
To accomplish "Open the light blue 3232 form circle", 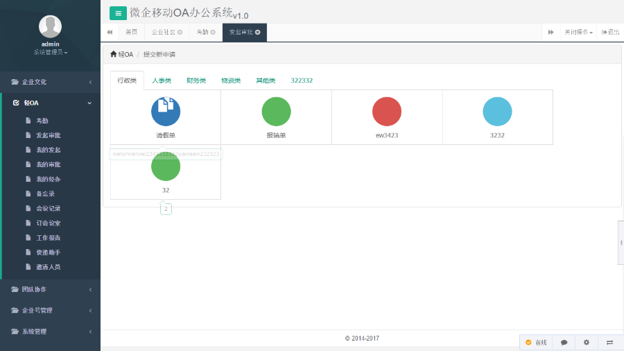I will tap(497, 112).
